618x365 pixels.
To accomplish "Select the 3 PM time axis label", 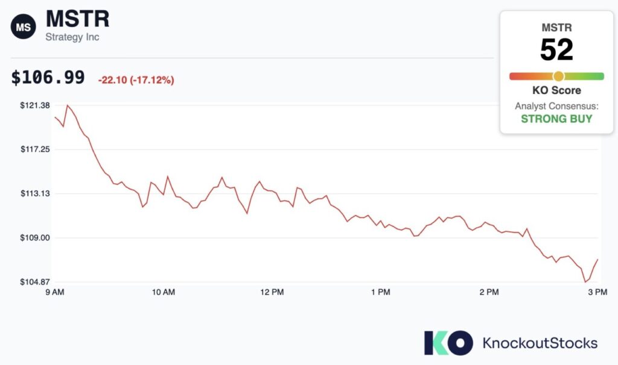I will click(597, 292).
